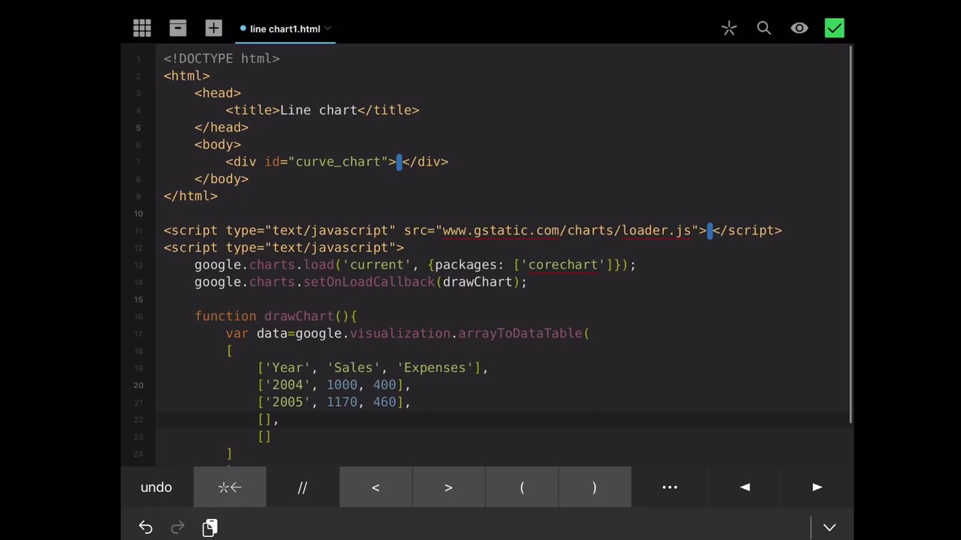Insert the < character key

click(x=375, y=487)
